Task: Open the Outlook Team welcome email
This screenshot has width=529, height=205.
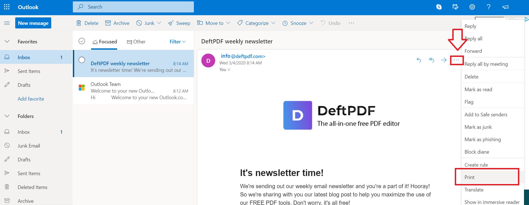Action: 133,91
